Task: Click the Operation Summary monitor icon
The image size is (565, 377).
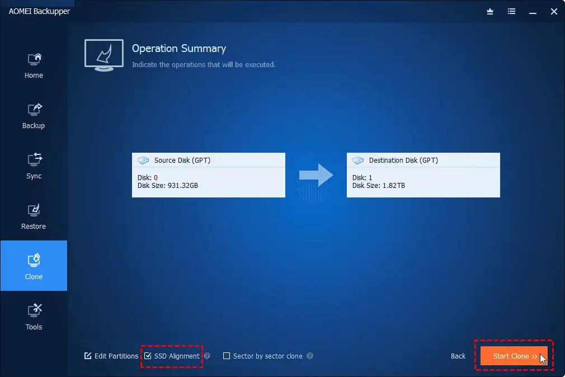Action: coord(103,55)
